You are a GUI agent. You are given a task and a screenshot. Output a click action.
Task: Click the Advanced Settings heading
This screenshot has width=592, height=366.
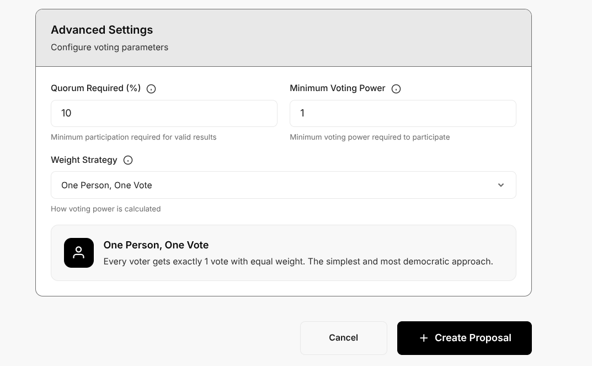(102, 30)
